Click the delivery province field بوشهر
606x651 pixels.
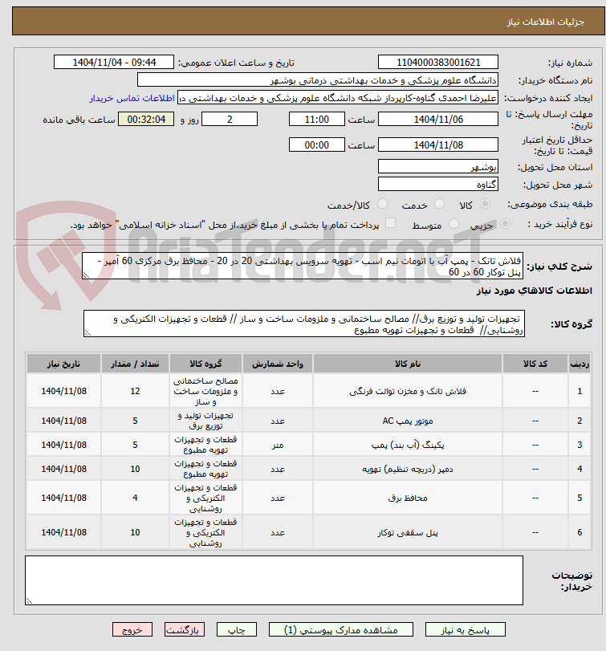point(438,167)
